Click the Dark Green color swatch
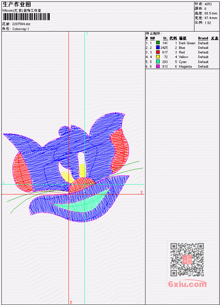The width and height of the screenshot is (220, 305). coord(158,43)
